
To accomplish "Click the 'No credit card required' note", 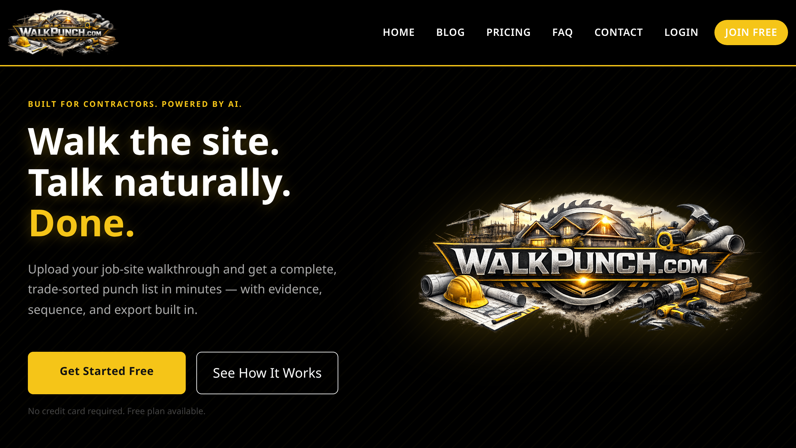I will click(117, 411).
